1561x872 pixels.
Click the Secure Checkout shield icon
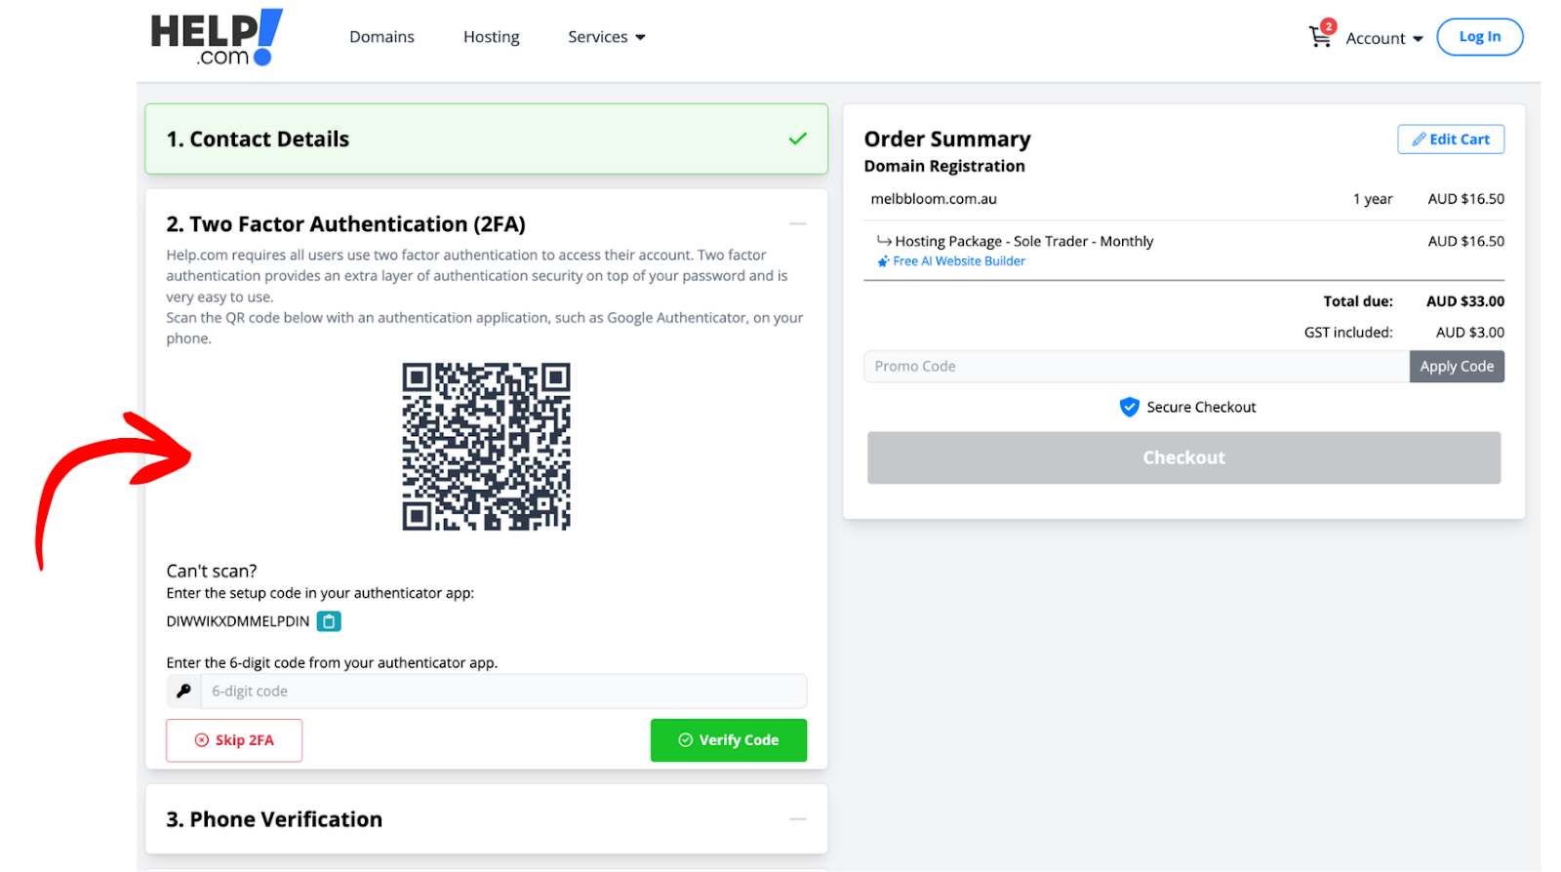tap(1129, 407)
